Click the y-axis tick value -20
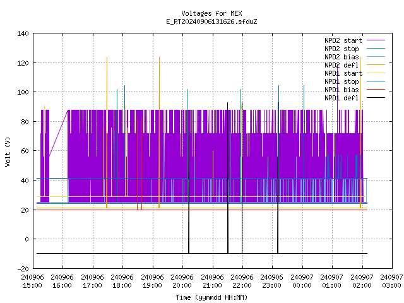 (23, 269)
